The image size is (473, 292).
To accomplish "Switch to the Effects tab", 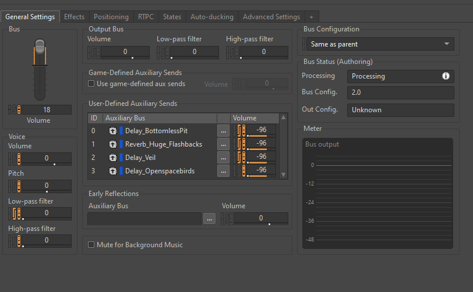I will (74, 17).
